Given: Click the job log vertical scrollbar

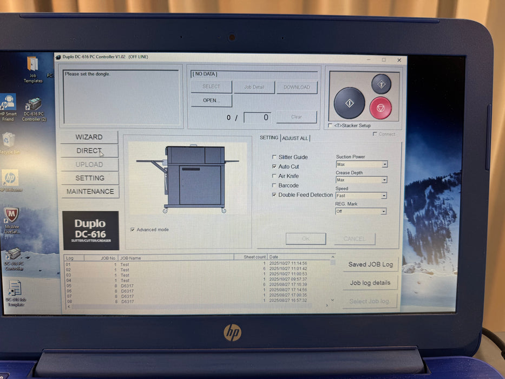Looking at the screenshot, I should click(332, 282).
